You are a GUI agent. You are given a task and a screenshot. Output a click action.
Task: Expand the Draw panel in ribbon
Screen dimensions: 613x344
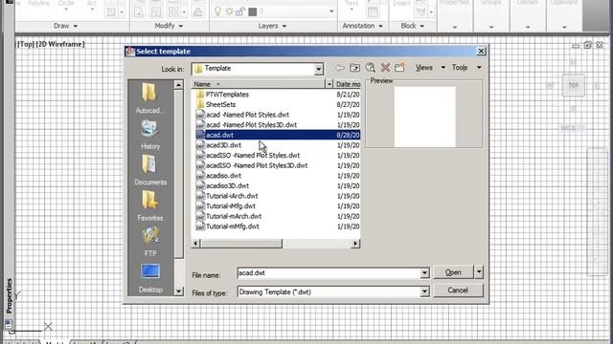[x=66, y=26]
